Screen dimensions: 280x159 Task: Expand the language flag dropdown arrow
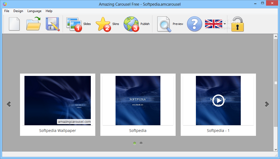coord(225,24)
